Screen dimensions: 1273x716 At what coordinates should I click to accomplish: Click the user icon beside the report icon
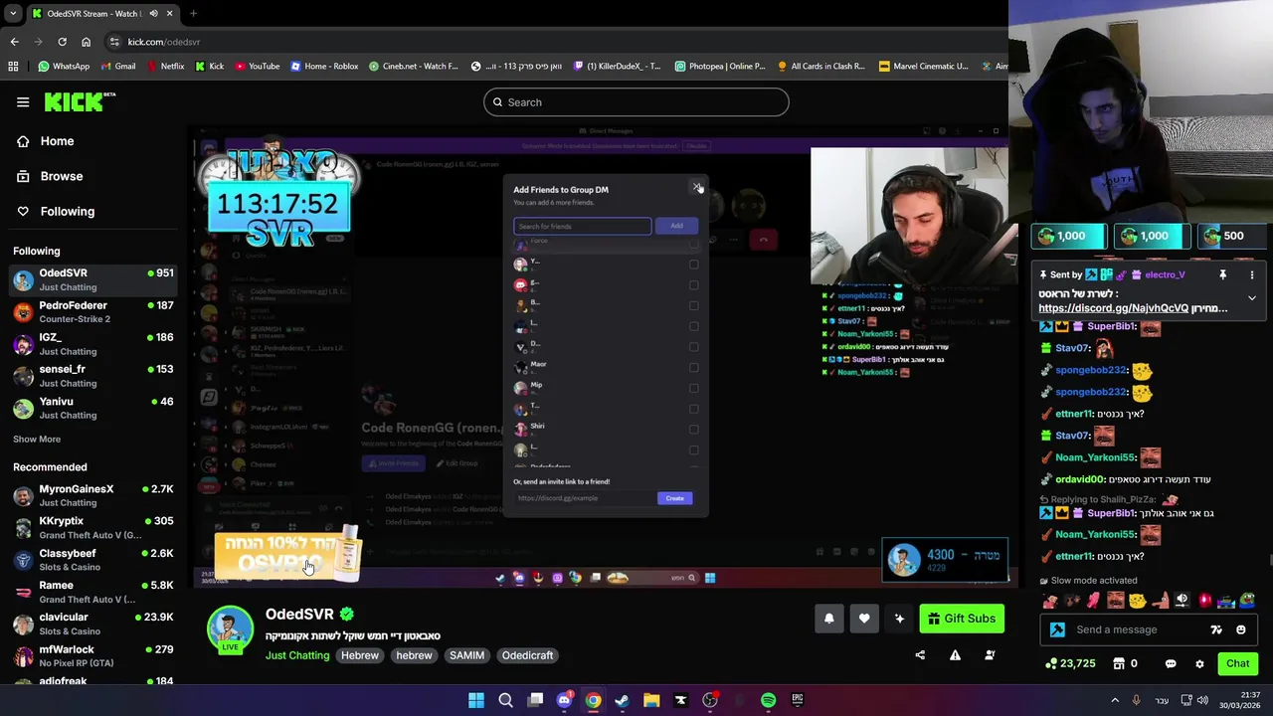click(x=990, y=655)
